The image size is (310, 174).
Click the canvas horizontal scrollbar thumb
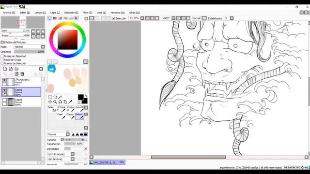188,157
